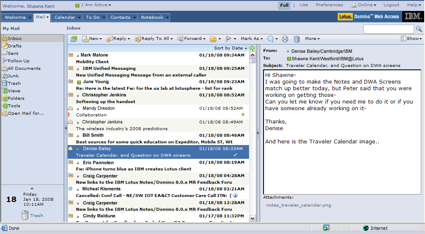Click the envelope icon beside Mark Malone
Image resolution: width=425 pixels, height=234 pixels.
click(x=71, y=54)
